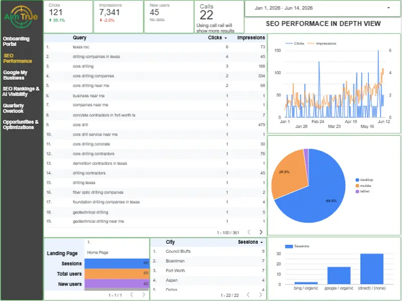402x301 pixels.
Task: Click the Clicks scorecard value 121
Action: pos(56,12)
